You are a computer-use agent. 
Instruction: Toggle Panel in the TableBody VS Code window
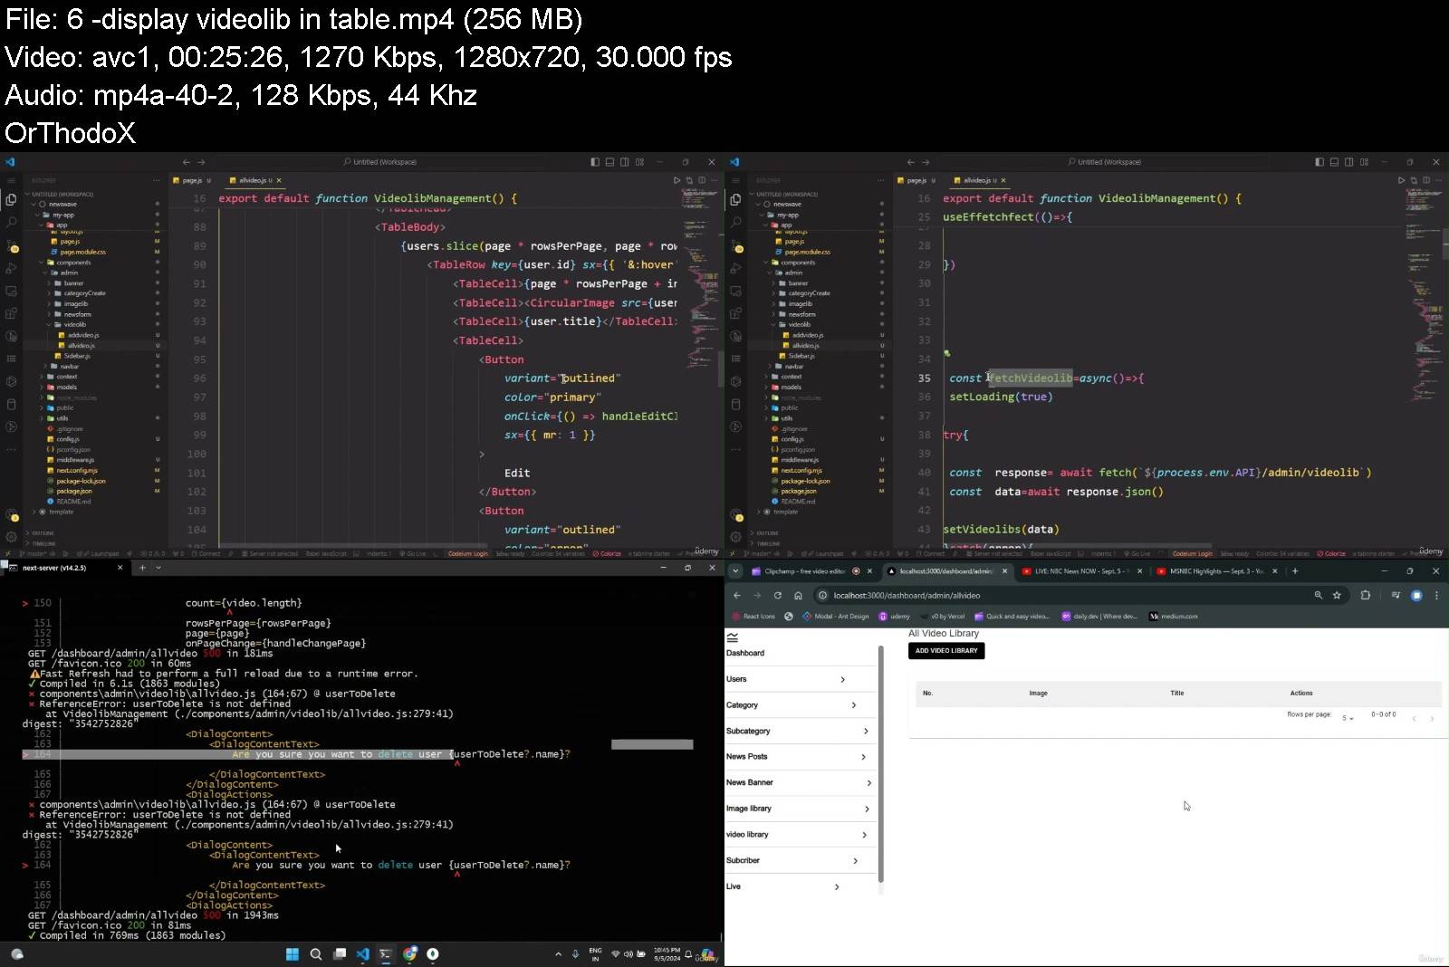[x=609, y=162]
